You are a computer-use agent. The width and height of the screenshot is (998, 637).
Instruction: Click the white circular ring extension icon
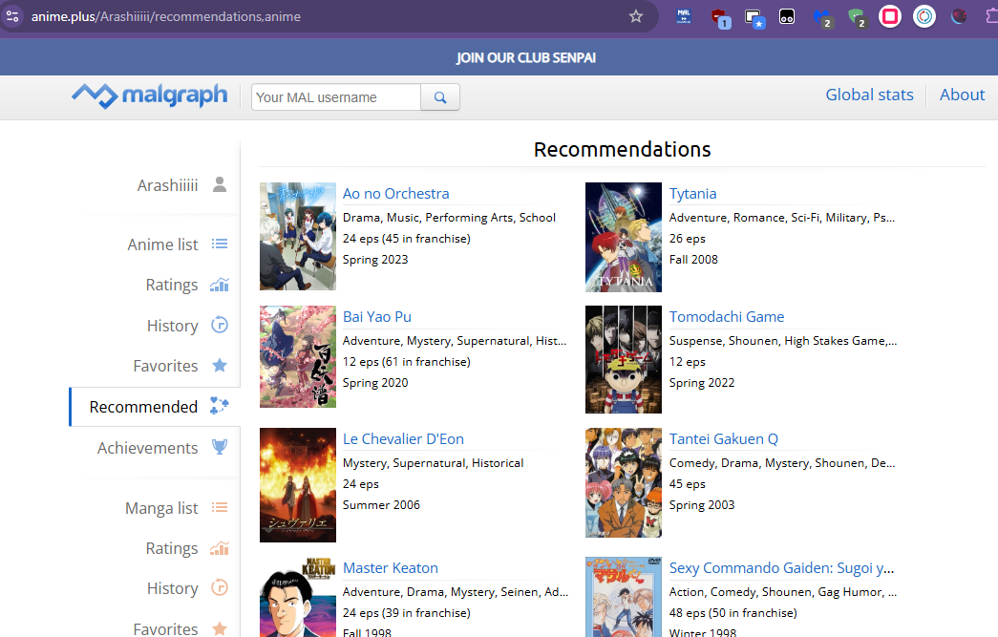click(924, 16)
